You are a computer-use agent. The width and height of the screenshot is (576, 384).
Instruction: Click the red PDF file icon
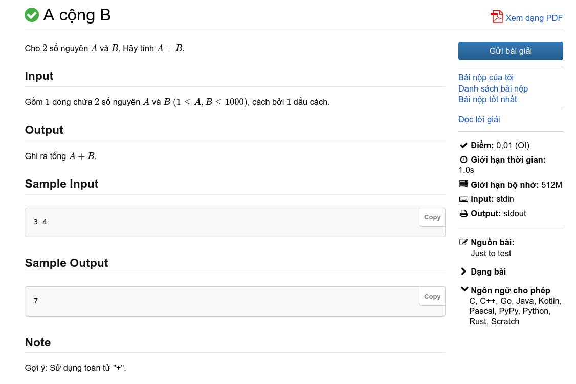tap(497, 17)
